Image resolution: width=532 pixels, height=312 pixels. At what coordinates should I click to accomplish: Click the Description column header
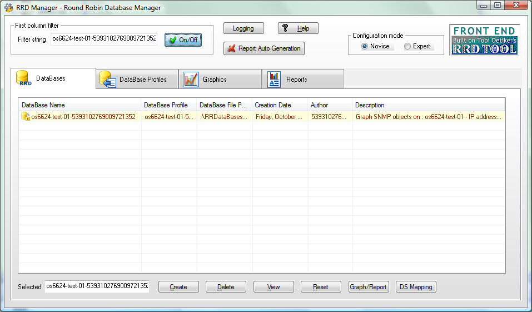429,105
